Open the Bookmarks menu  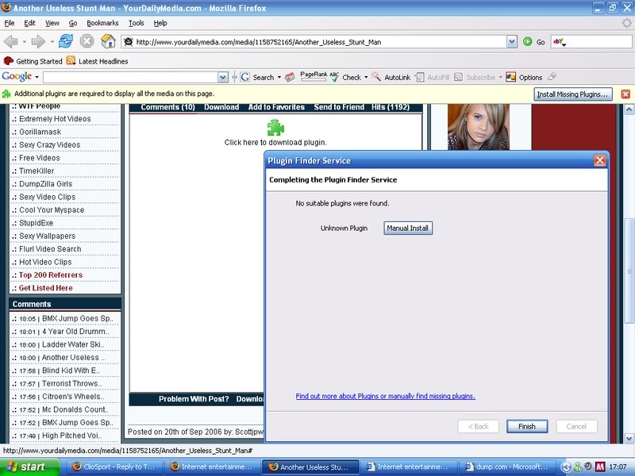[x=102, y=24]
